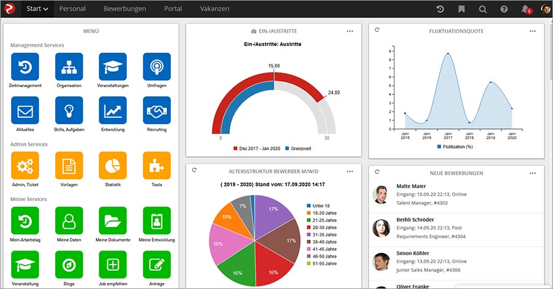Open the Vakanzen menu
Viewport: 553px width, 289px height.
click(x=215, y=9)
